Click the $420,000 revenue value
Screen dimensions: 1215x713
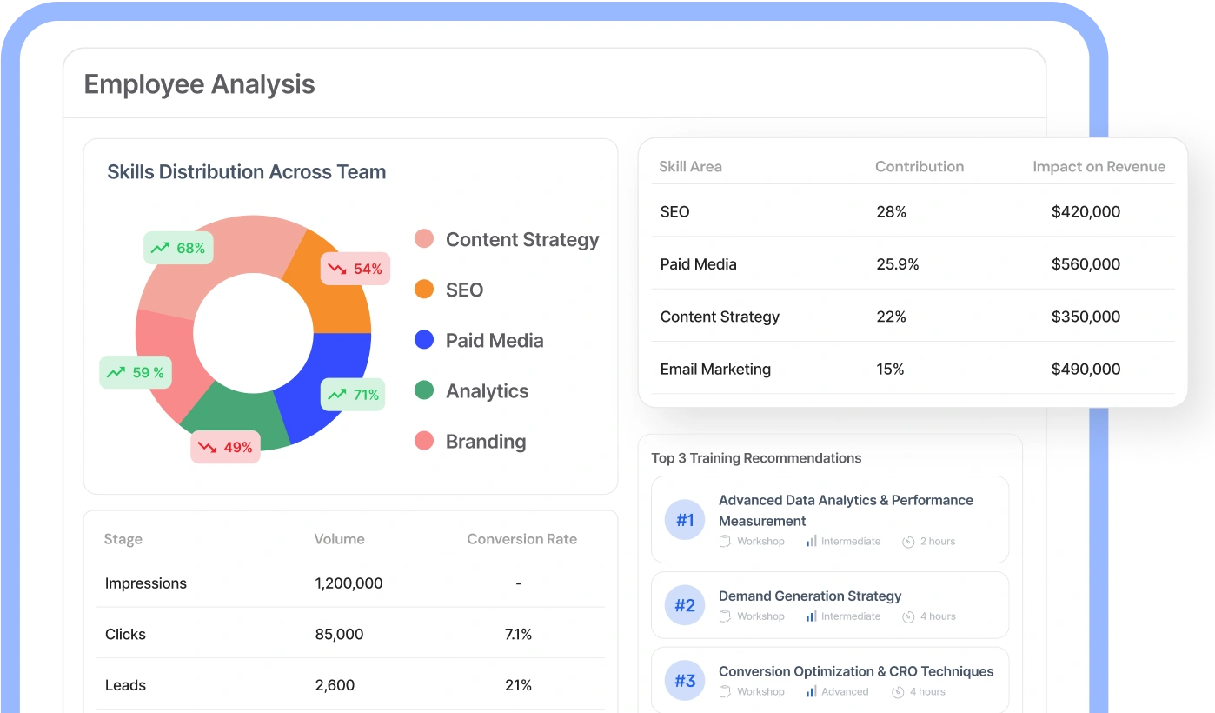pyautogui.click(x=1086, y=211)
